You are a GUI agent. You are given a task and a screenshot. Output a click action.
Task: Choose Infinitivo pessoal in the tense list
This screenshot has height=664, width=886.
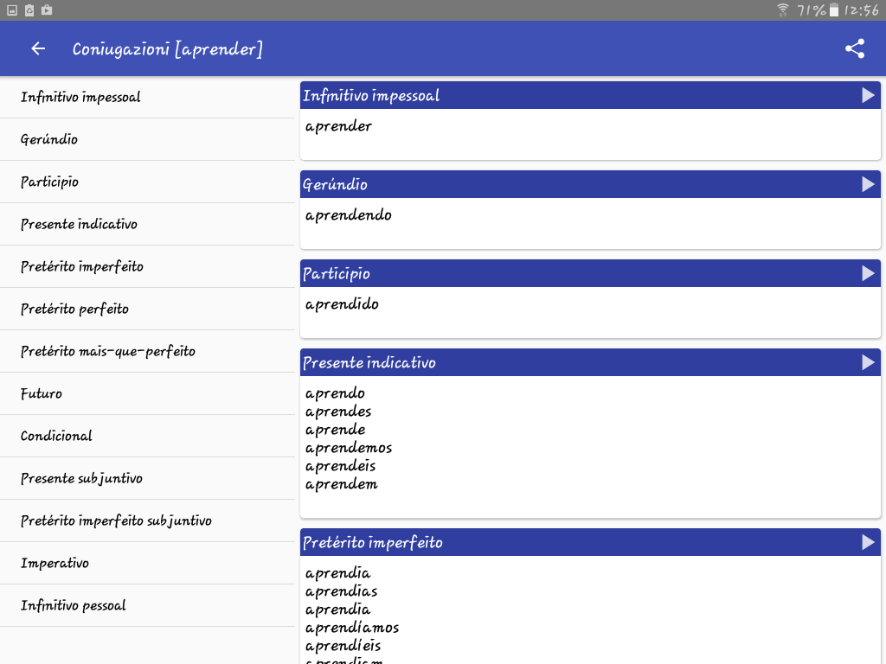click(147, 605)
